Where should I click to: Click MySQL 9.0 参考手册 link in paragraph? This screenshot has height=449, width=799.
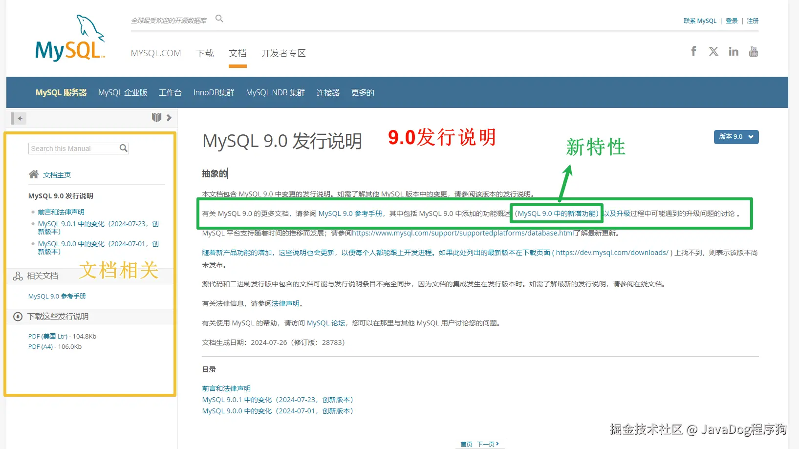350,214
